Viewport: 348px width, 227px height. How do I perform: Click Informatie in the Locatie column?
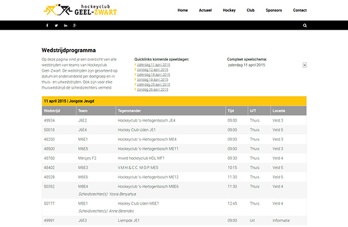pyautogui.click(x=281, y=221)
